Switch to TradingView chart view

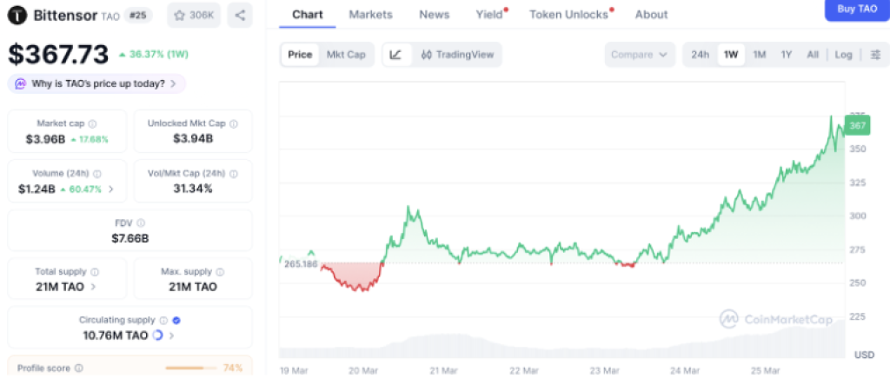(x=457, y=55)
